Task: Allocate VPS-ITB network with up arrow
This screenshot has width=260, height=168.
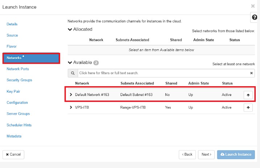Action: (248, 108)
